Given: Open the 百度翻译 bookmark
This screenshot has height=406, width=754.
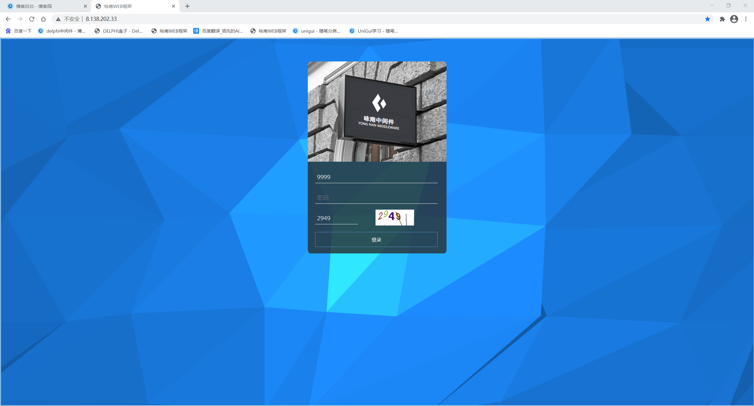Looking at the screenshot, I should [x=218, y=31].
